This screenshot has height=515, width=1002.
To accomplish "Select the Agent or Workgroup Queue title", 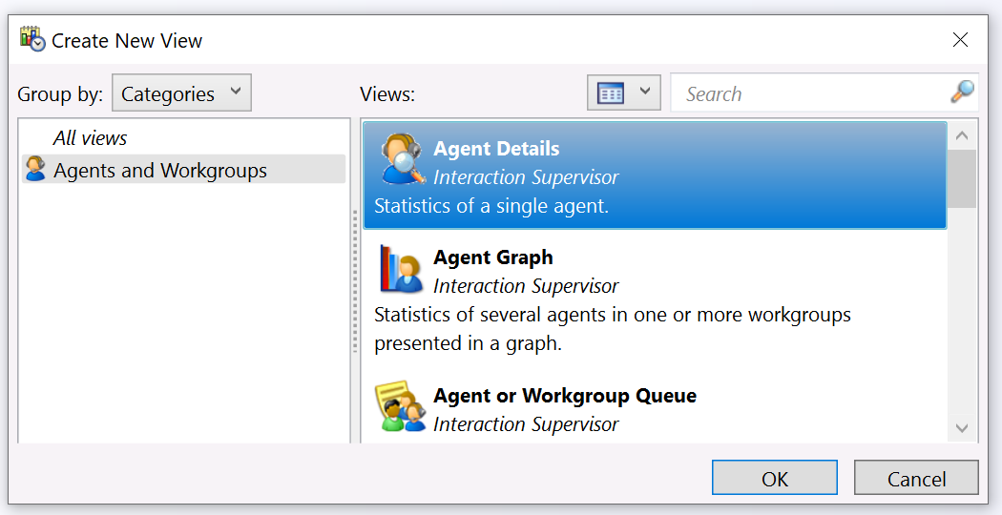I will (565, 396).
